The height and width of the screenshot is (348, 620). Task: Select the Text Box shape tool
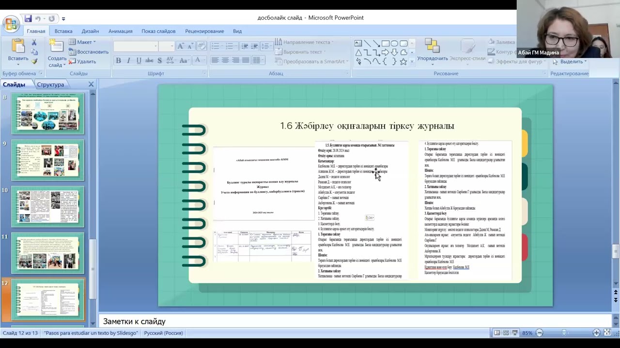[x=358, y=43]
